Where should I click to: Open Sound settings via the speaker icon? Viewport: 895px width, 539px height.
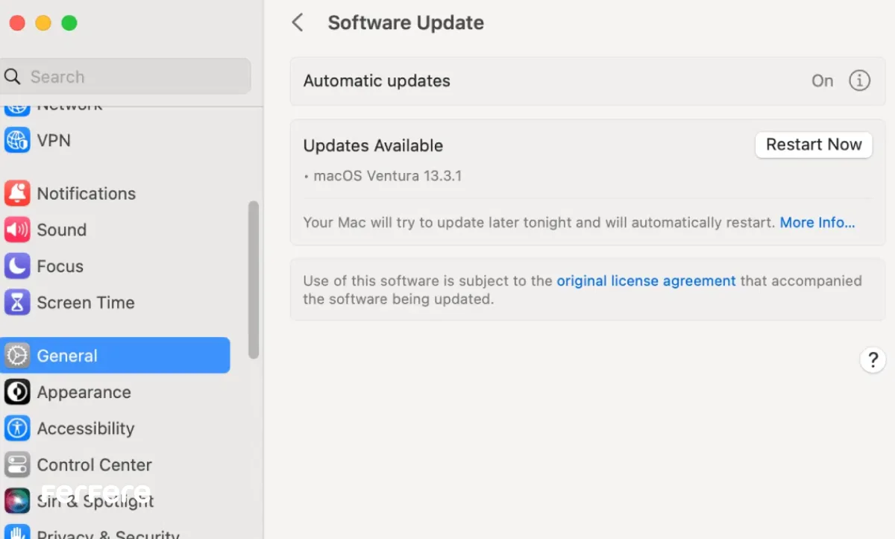pyautogui.click(x=17, y=230)
